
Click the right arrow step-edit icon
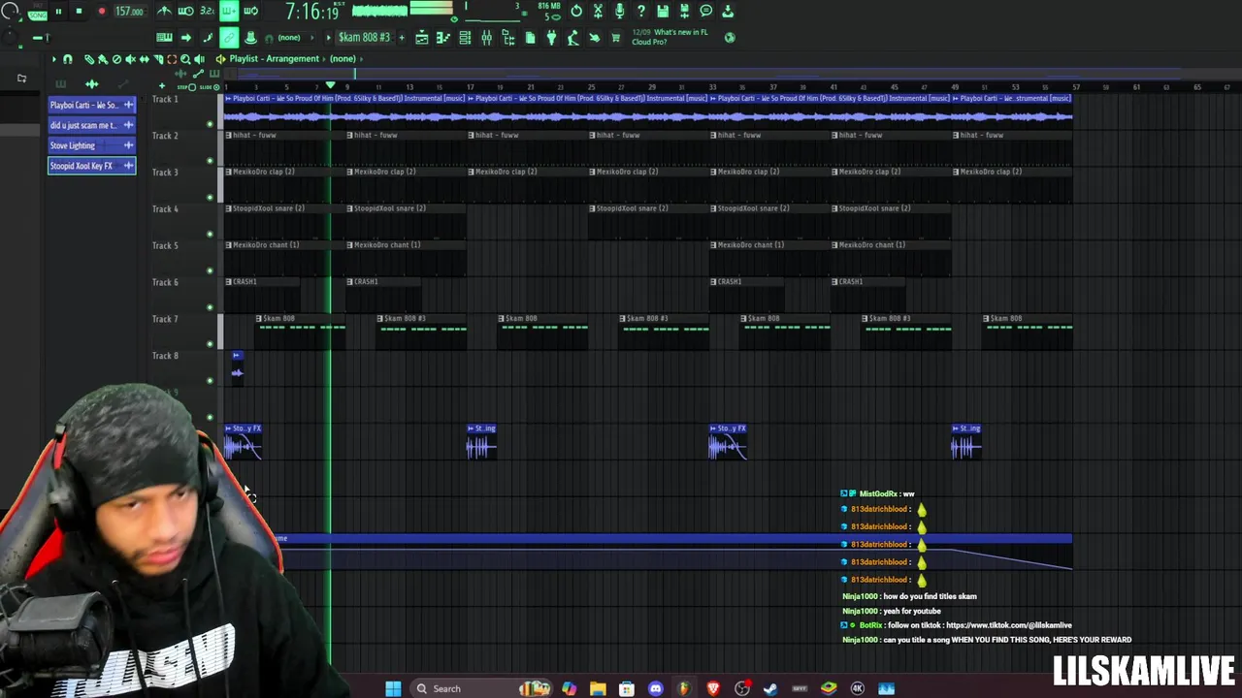[185, 37]
